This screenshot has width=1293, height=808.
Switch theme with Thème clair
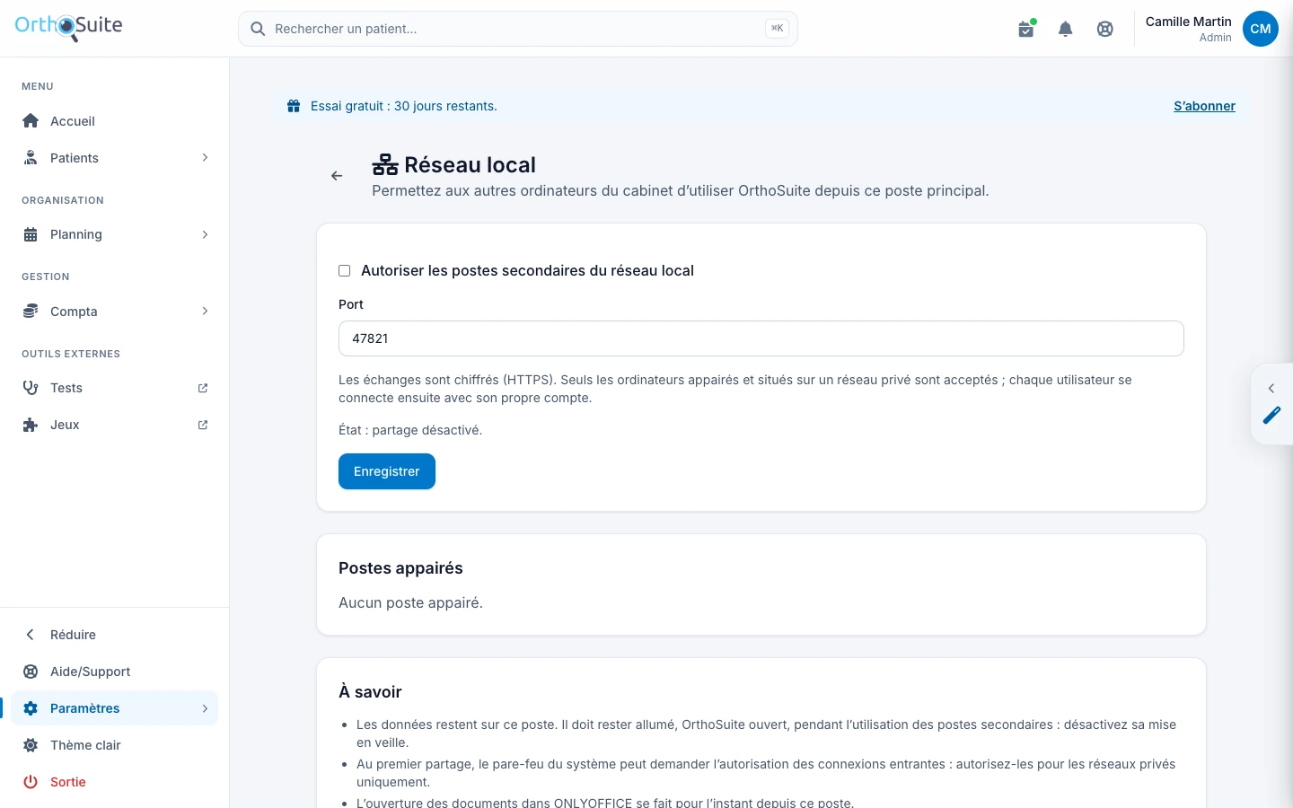115,745
